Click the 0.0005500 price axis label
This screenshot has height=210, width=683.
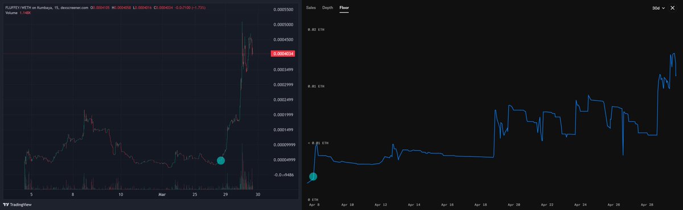tap(283, 10)
